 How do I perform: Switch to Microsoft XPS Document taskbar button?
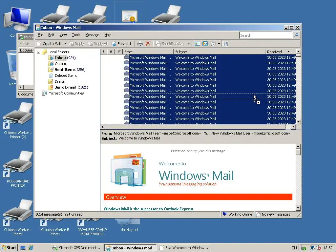point(77,248)
